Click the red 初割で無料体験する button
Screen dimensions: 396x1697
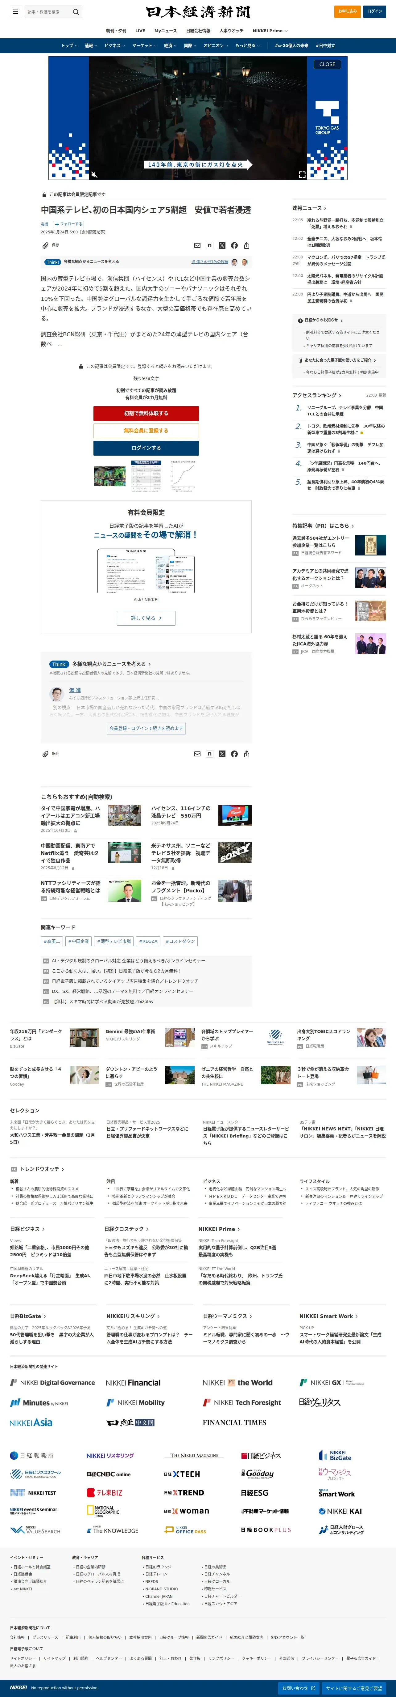pyautogui.click(x=146, y=413)
